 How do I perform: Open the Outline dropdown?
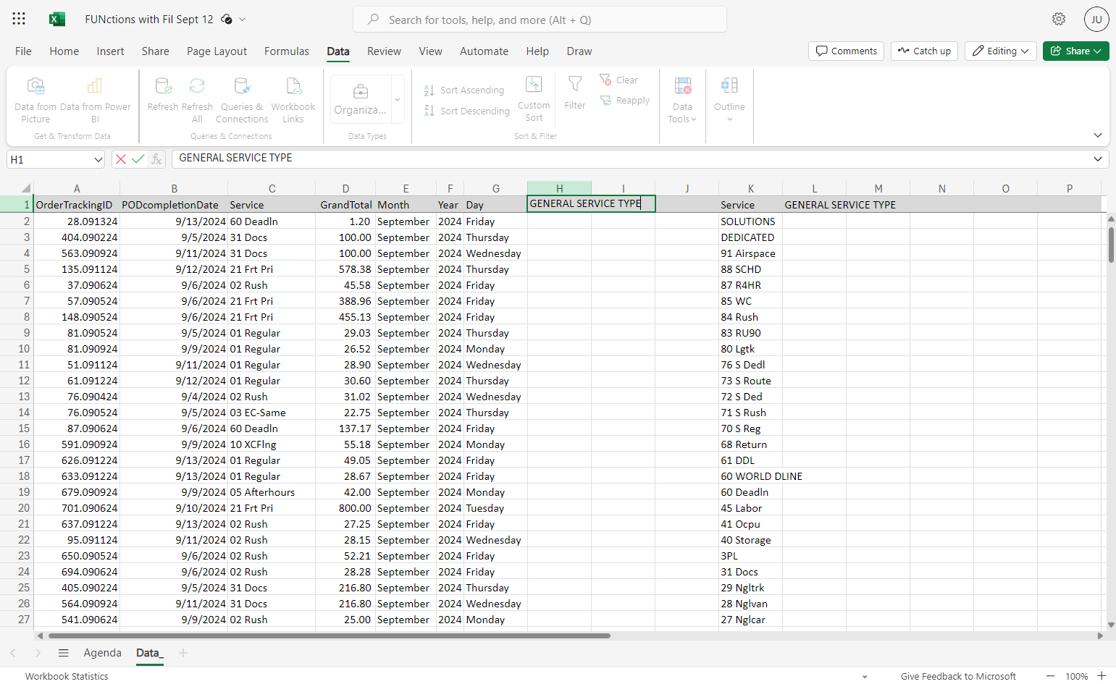click(x=729, y=99)
